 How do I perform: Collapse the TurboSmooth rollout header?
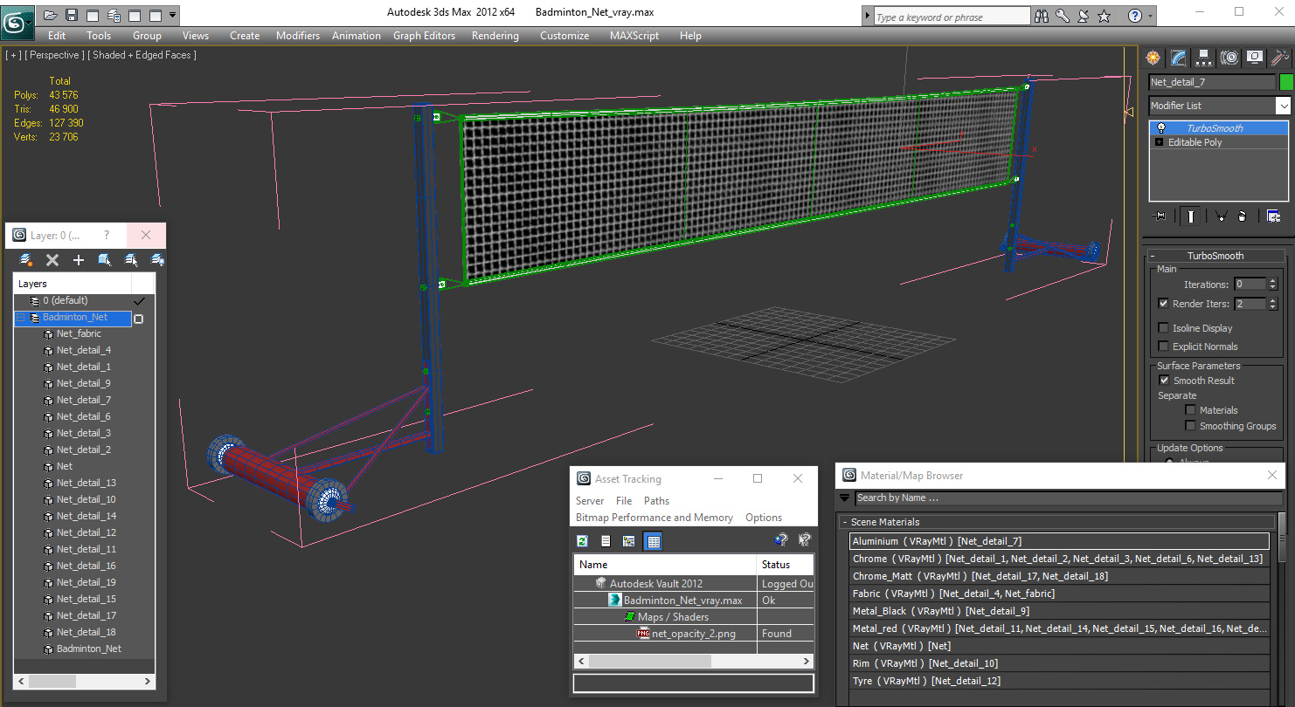(1215, 256)
